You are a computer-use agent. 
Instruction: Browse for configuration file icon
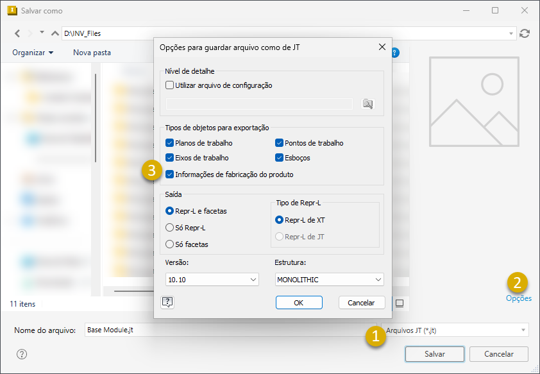coord(368,104)
